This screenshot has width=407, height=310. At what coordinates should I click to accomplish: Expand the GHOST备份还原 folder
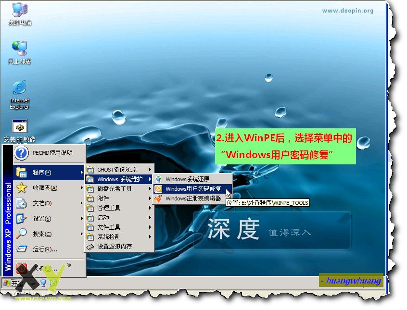click(119, 170)
